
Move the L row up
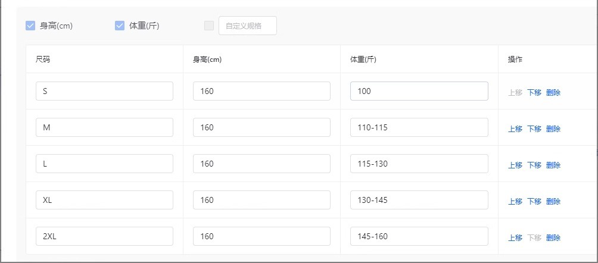[x=515, y=165]
